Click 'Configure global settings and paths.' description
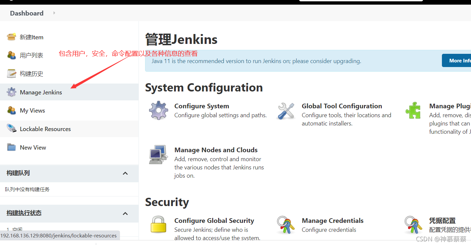The width and height of the screenshot is (471, 245). coord(220,115)
